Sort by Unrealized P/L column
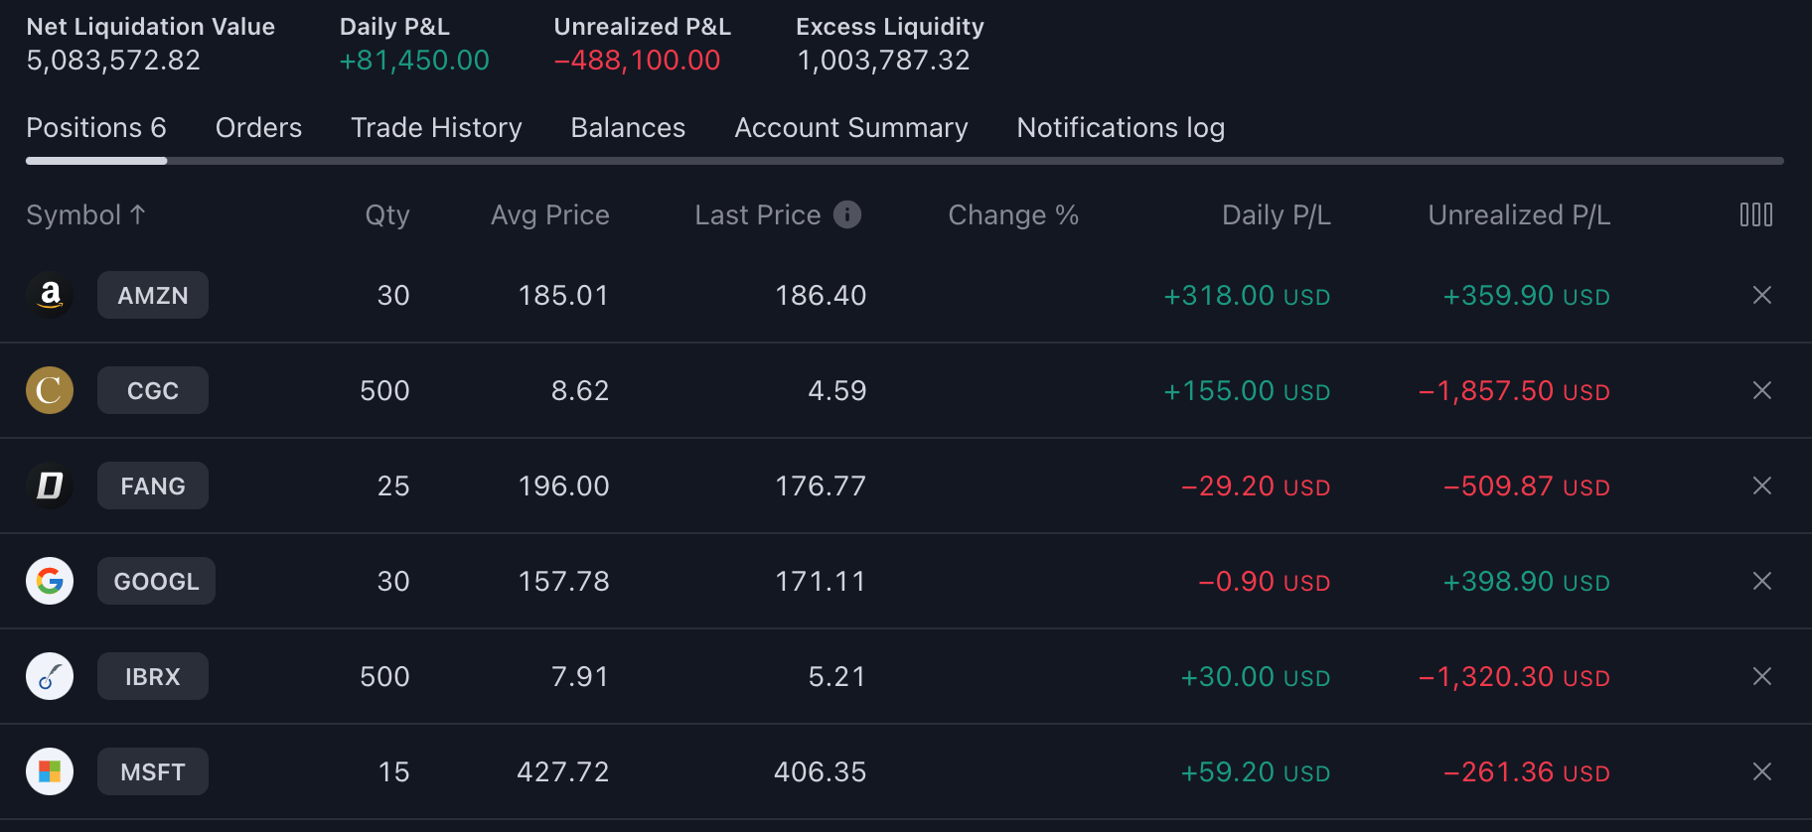The height and width of the screenshot is (832, 1812). [x=1518, y=214]
